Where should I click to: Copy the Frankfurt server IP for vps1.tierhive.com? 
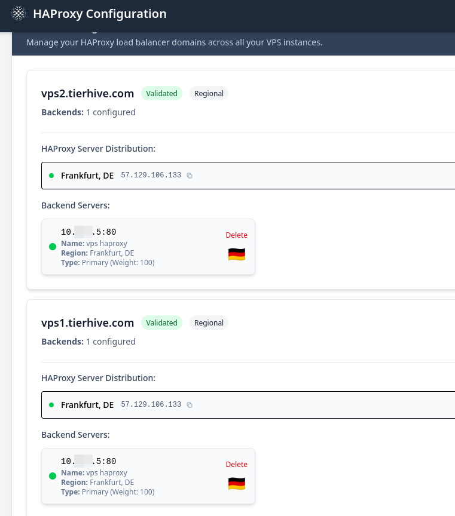pos(190,405)
